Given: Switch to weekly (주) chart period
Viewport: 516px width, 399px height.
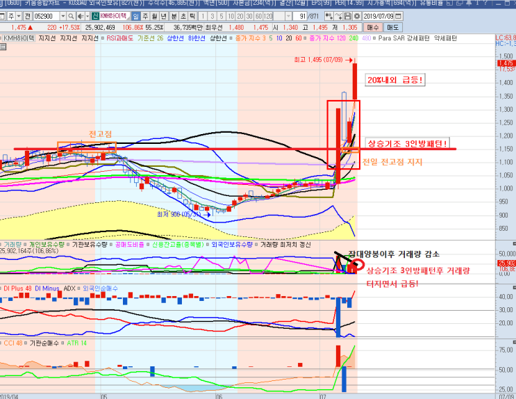Looking at the screenshot, I should 145,16.
